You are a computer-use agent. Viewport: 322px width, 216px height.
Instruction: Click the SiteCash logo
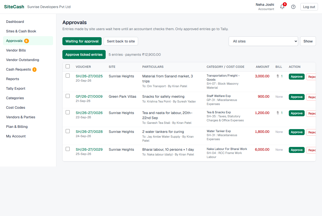14,7
